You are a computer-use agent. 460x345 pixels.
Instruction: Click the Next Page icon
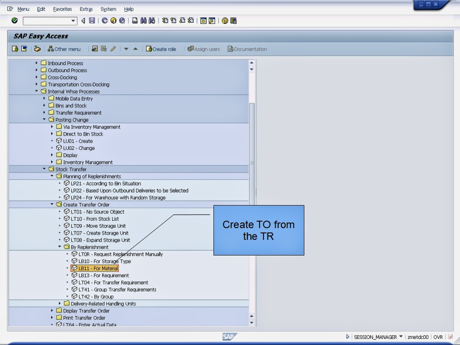182,20
